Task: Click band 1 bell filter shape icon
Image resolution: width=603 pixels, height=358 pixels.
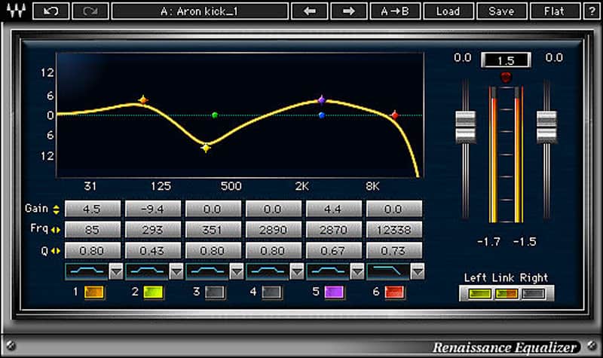Action: [87, 271]
